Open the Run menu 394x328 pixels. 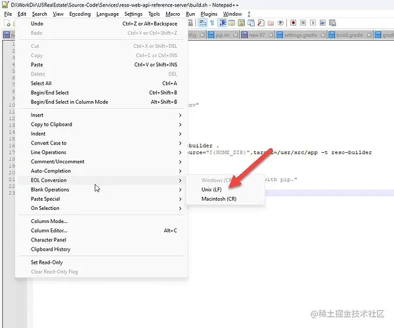point(190,14)
